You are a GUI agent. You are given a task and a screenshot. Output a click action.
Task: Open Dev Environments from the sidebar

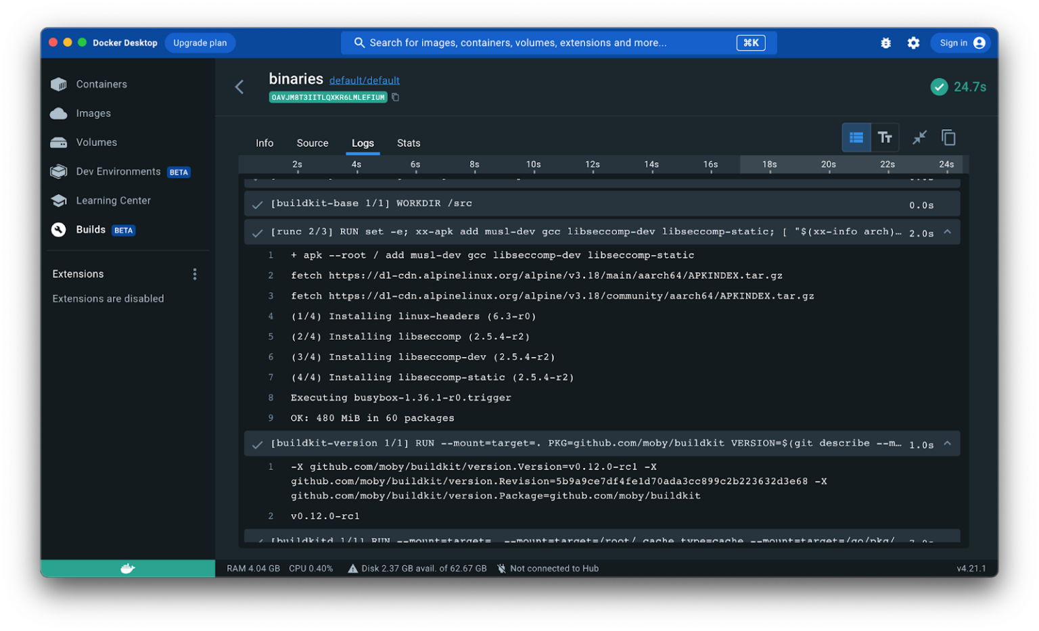pos(118,171)
